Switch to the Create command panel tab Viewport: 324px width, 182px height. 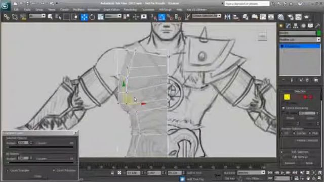tap(281, 26)
